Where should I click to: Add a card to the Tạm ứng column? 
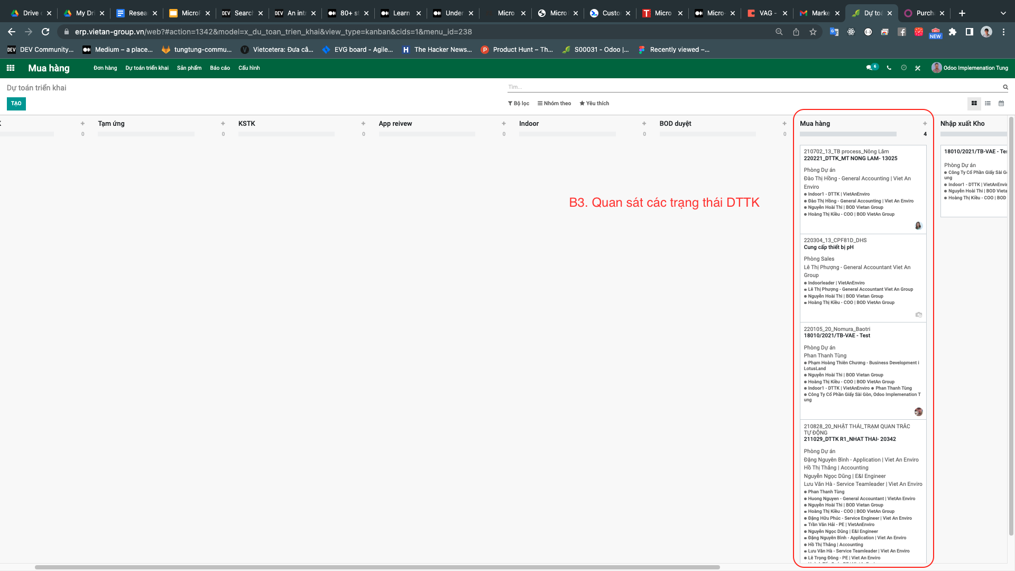click(223, 124)
